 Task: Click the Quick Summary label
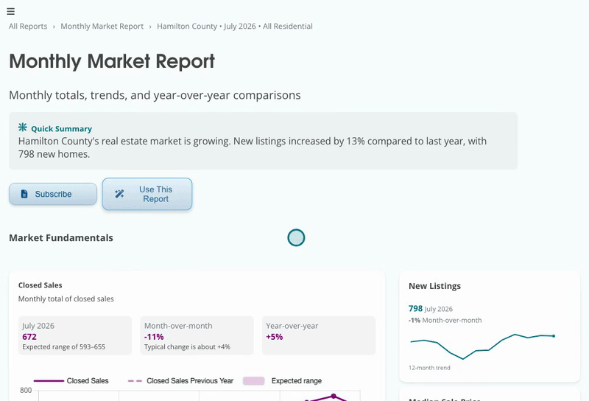click(x=61, y=129)
